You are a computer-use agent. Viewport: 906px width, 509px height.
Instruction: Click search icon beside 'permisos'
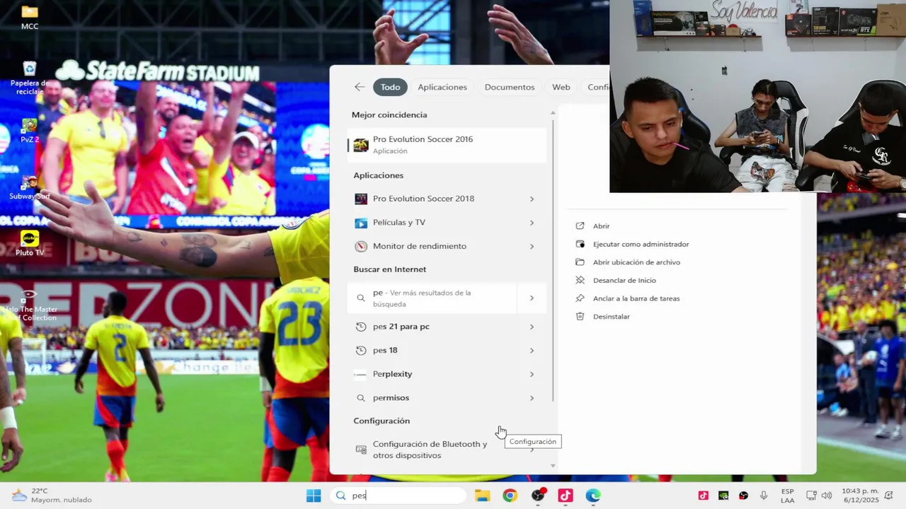[361, 398]
